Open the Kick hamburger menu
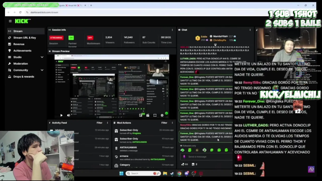Image resolution: width=322 pixels, height=181 pixels. 10,21
